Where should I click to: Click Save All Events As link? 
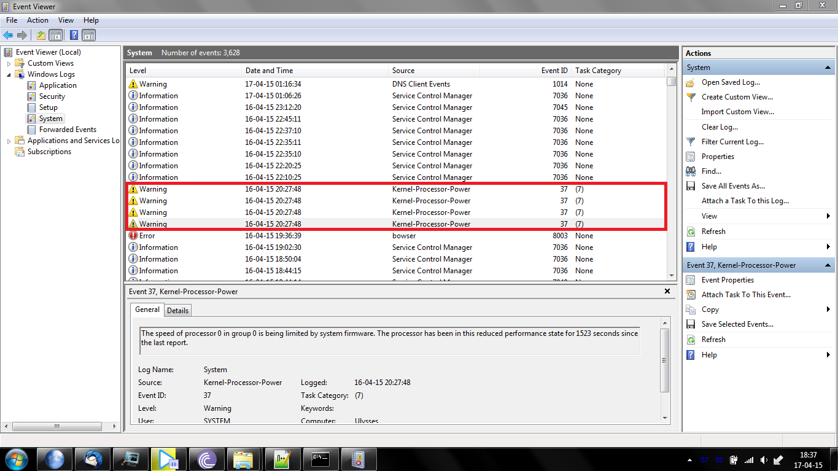733,186
